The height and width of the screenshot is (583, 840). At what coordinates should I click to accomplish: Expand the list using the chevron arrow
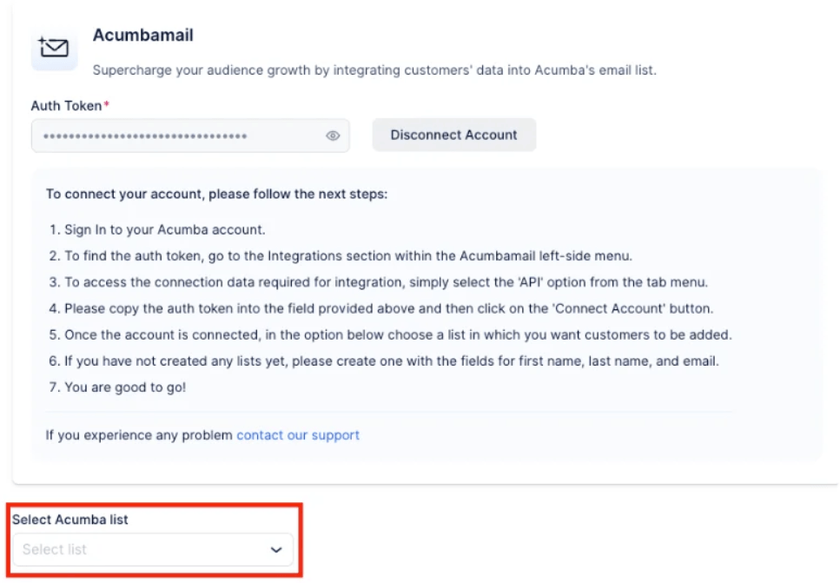(276, 549)
